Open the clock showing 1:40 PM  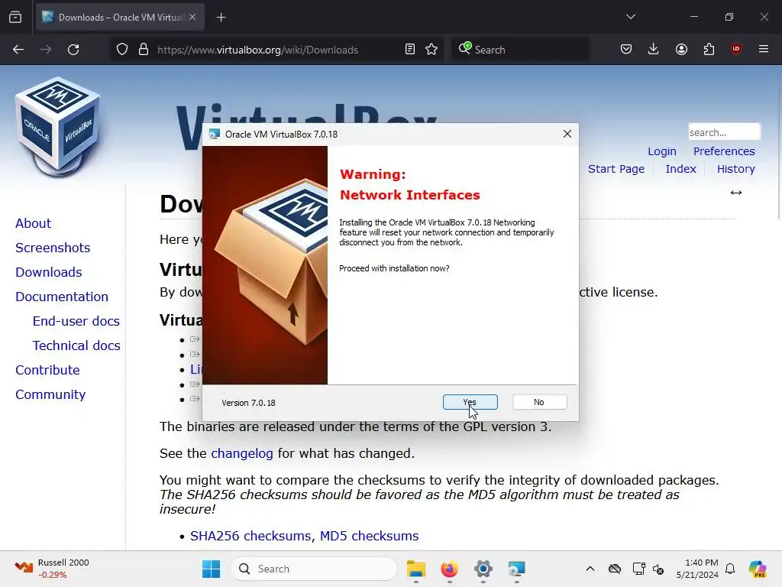click(x=697, y=569)
